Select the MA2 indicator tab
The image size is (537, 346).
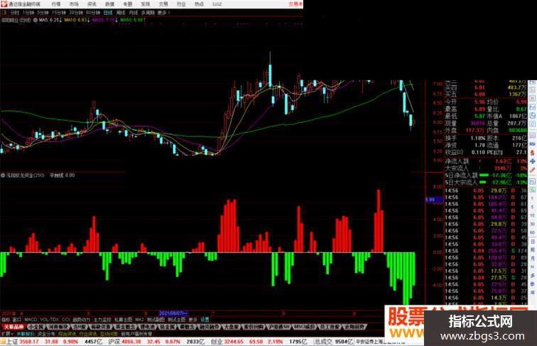[139, 319]
